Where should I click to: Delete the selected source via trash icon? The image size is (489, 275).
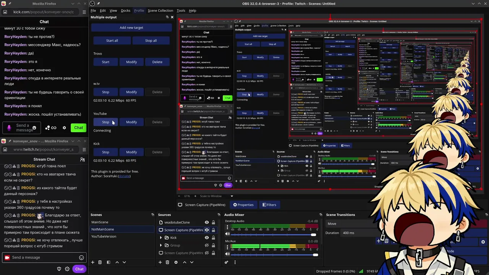coord(167,262)
